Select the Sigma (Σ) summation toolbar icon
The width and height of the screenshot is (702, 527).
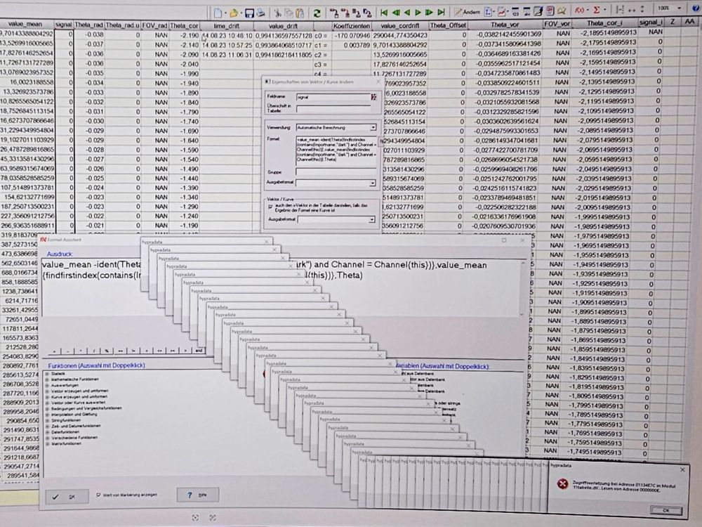click(597, 10)
